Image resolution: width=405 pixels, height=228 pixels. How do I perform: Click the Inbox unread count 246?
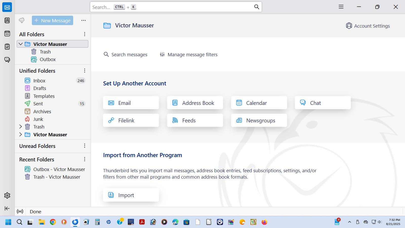81,81
